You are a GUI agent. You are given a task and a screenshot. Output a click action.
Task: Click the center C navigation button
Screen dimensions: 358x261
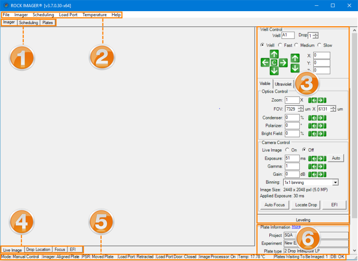point(274,63)
